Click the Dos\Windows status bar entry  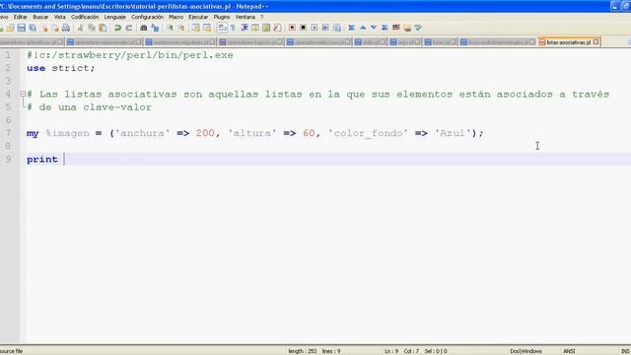tap(526, 351)
